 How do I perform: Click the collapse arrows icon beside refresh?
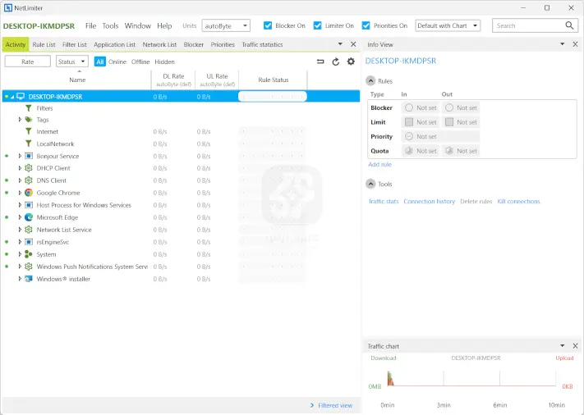[320, 62]
